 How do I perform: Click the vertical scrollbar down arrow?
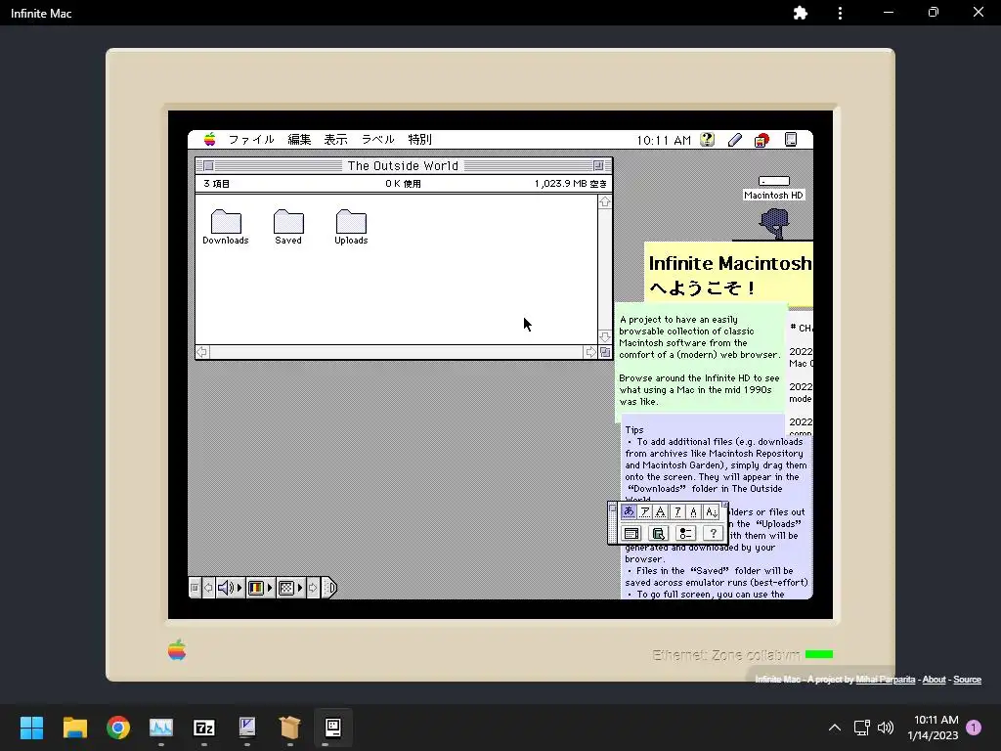coord(605,336)
